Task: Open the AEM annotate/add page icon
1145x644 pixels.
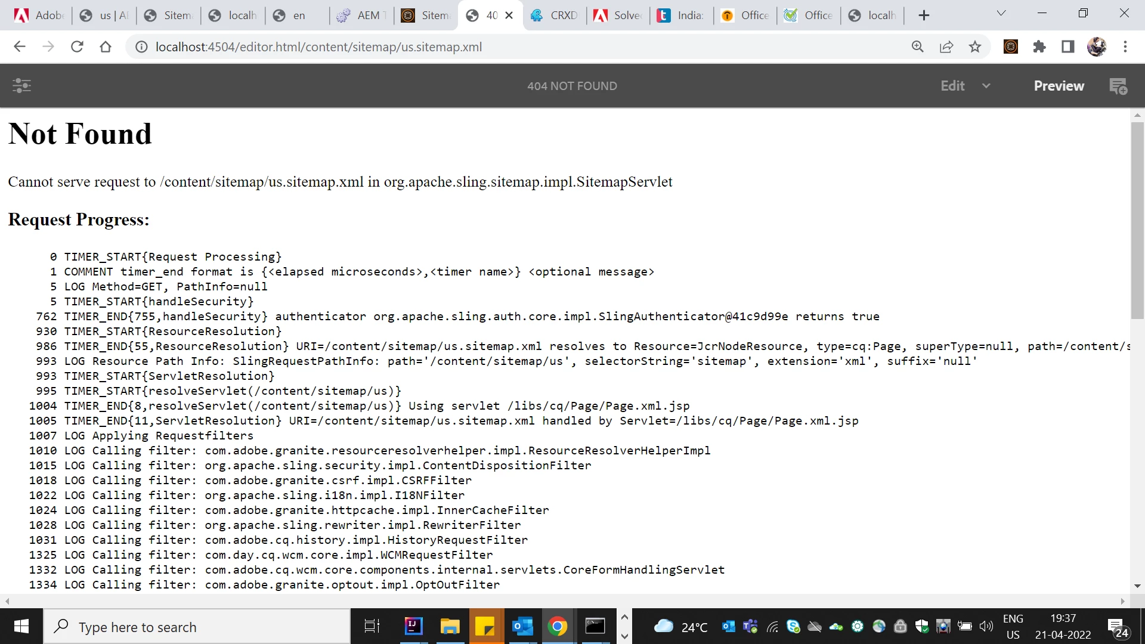Action: (x=1118, y=86)
